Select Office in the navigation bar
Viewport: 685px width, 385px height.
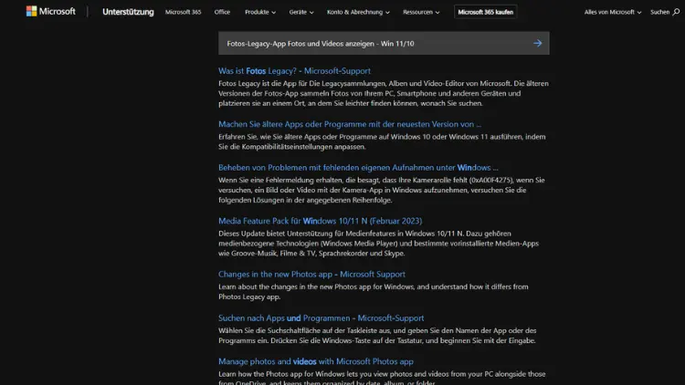(222, 13)
